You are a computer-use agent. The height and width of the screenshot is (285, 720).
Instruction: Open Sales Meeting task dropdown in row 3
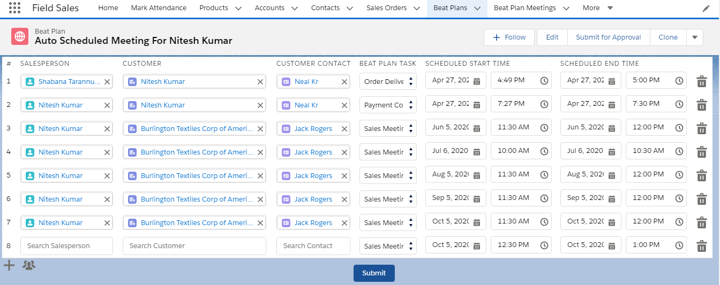pyautogui.click(x=388, y=129)
